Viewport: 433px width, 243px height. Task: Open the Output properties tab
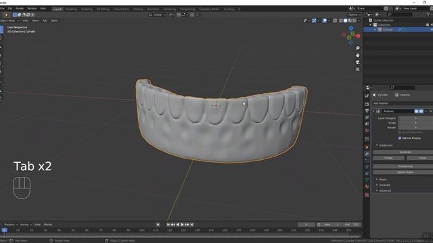coord(367,111)
